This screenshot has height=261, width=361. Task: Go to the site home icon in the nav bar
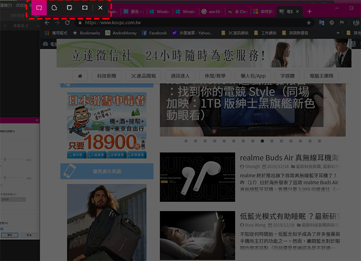point(80,76)
